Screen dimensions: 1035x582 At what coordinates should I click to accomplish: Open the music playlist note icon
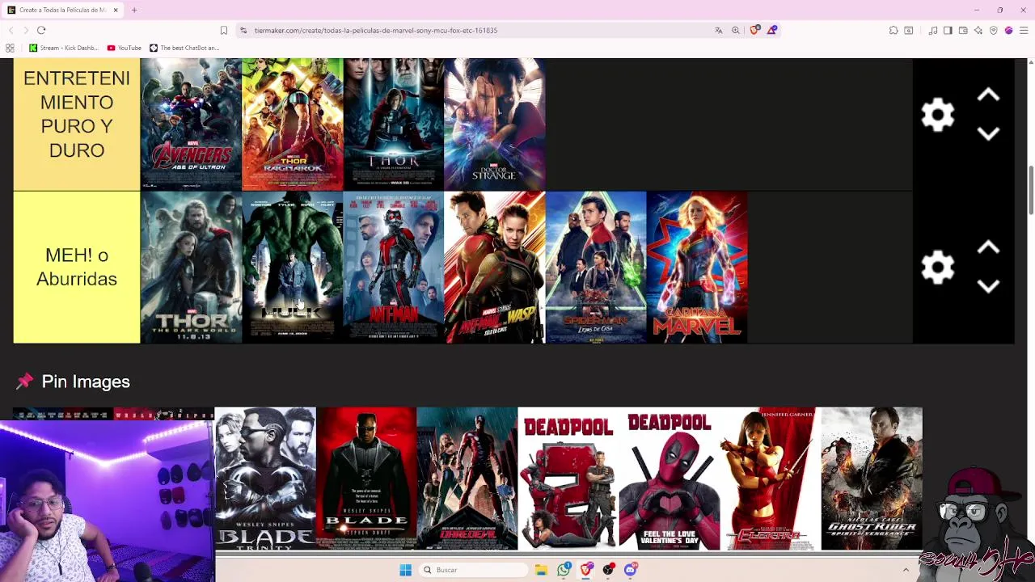coord(933,30)
